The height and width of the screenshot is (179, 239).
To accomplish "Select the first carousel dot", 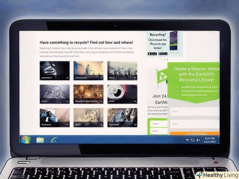I will click(x=162, y=60).
